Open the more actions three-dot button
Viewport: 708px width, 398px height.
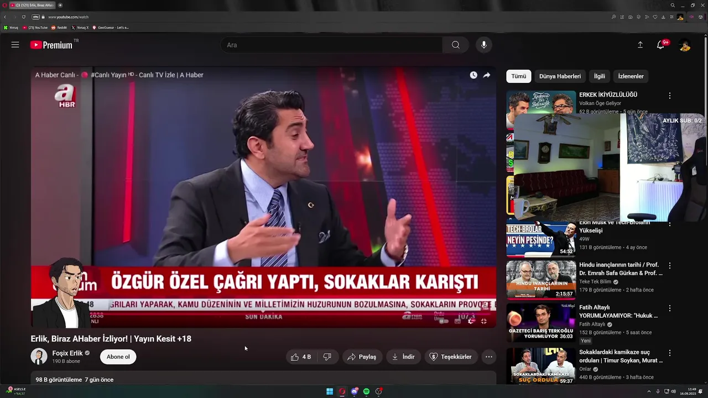(488, 357)
